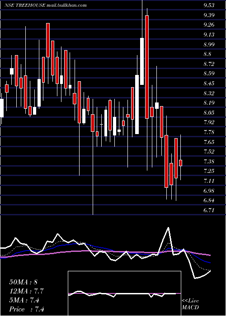Click the <<Live MACD label
Image resolution: width=226 pixels, height=316 pixels.
point(190,304)
